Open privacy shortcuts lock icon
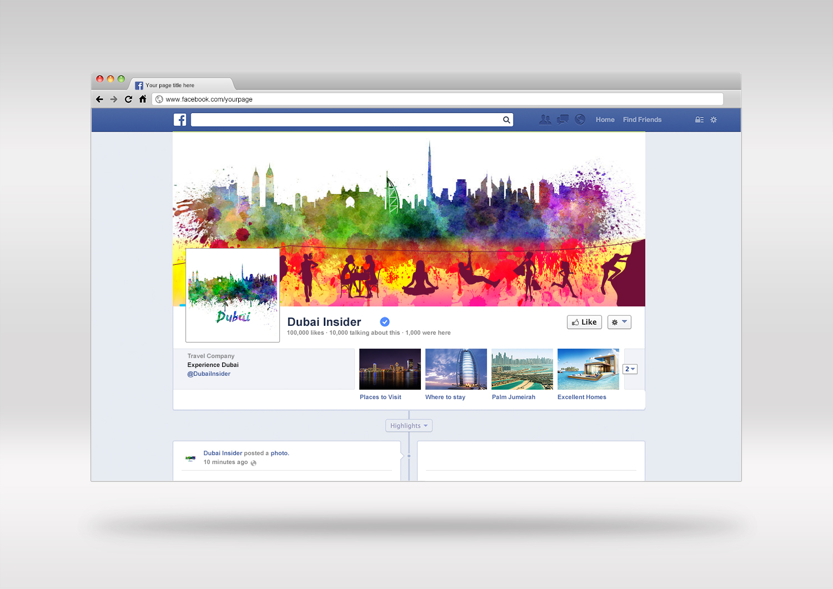The width and height of the screenshot is (833, 589). (x=699, y=119)
